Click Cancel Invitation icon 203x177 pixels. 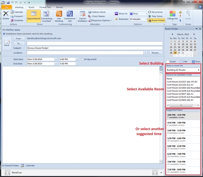[x=82, y=14]
